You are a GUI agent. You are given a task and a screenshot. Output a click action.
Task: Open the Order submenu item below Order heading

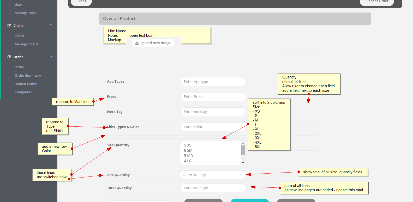[x=19, y=67]
